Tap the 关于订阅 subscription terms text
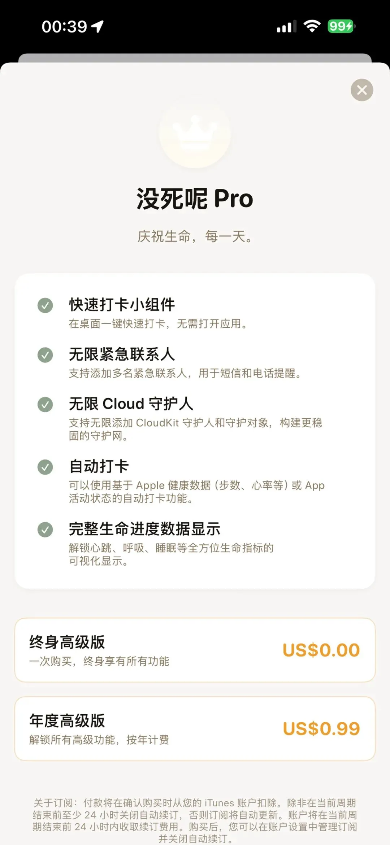Image resolution: width=390 pixels, height=845 pixels. coord(195,821)
